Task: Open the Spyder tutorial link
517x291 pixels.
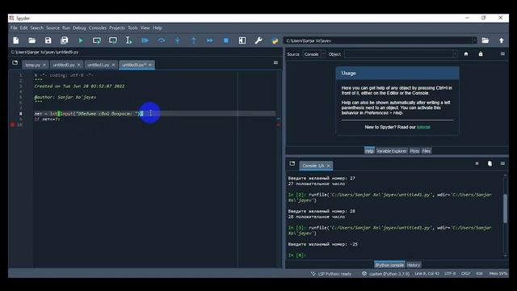Action: [x=423, y=127]
